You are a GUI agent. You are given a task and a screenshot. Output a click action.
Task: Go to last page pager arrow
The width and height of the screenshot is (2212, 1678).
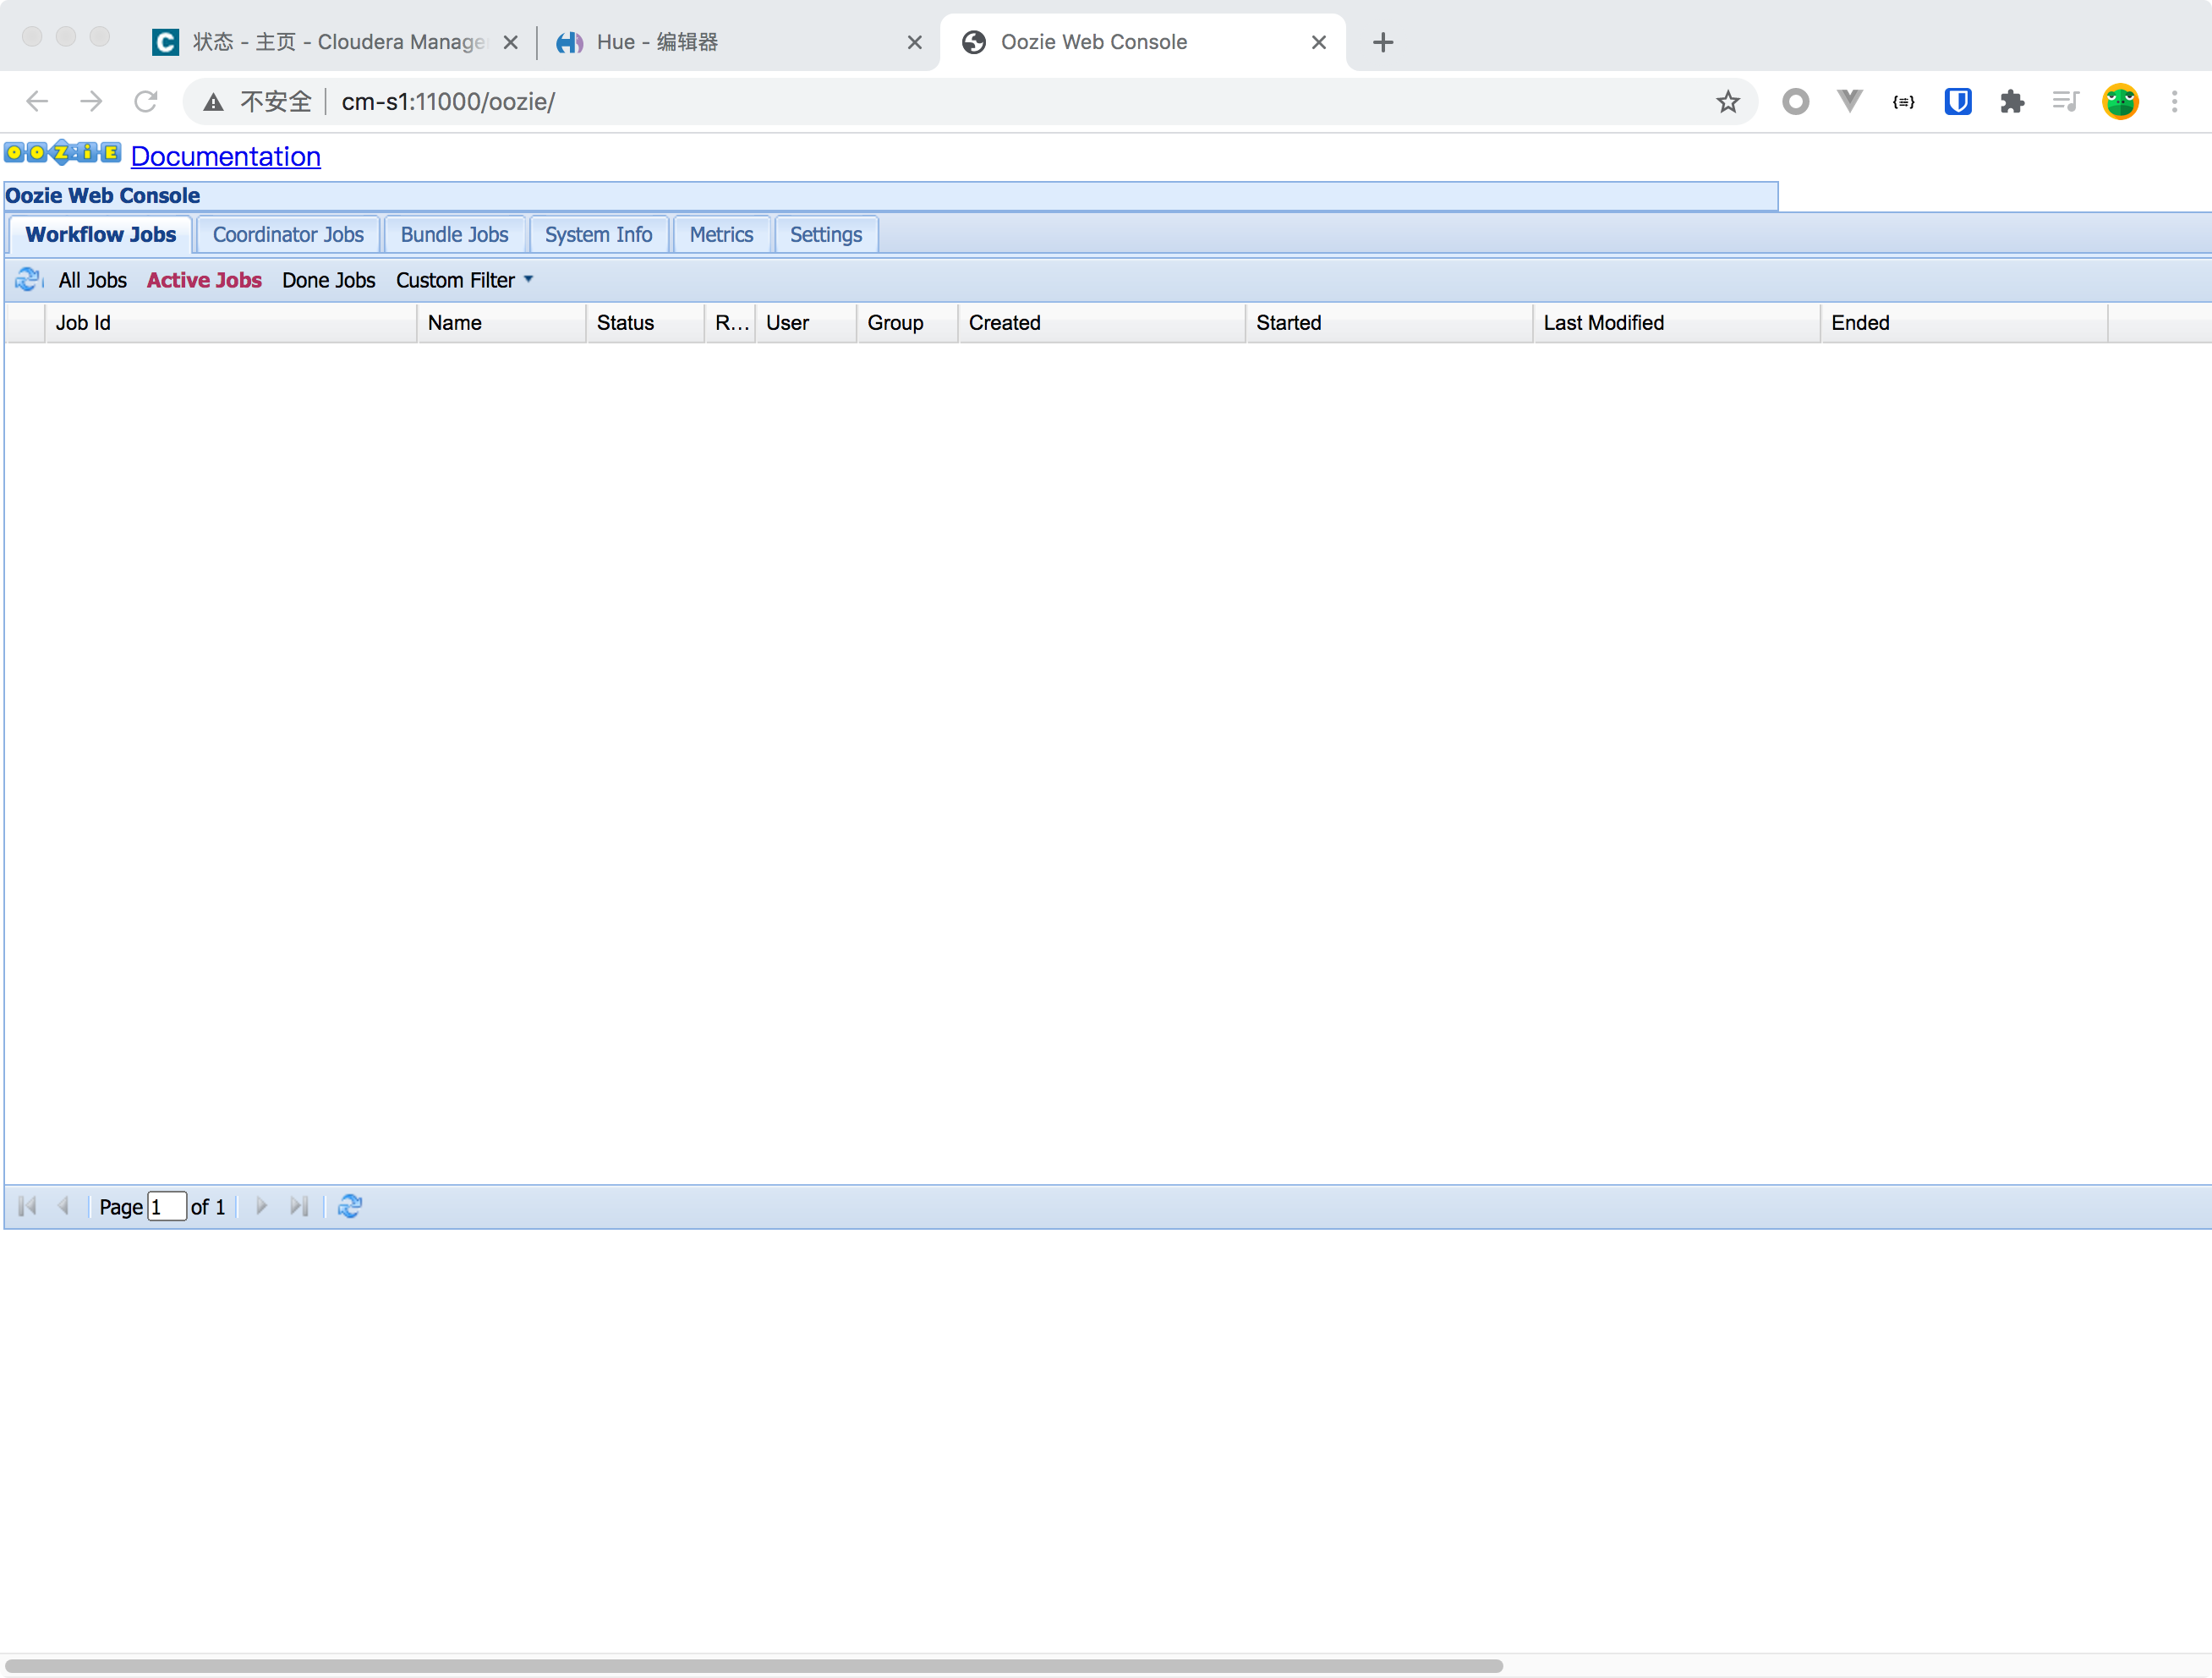[298, 1206]
